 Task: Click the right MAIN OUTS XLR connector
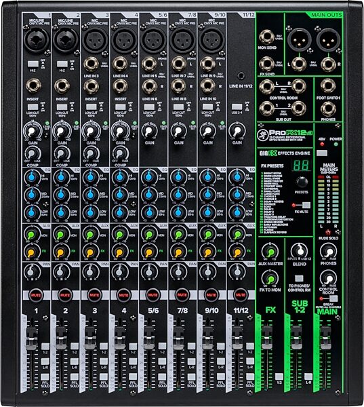click(x=329, y=40)
